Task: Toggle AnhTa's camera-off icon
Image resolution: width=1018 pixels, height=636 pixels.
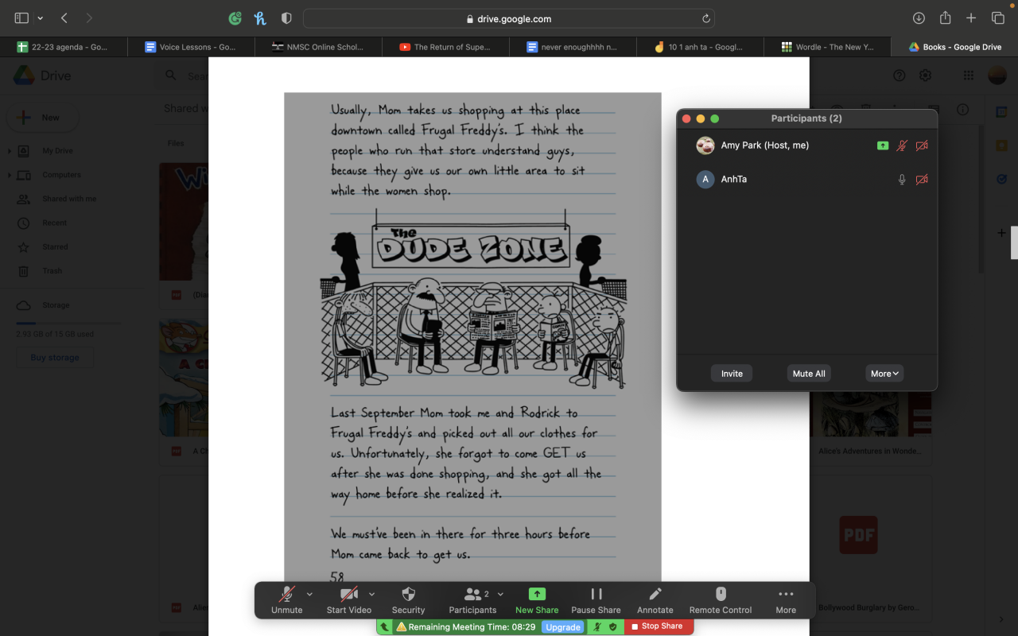Action: point(922,180)
